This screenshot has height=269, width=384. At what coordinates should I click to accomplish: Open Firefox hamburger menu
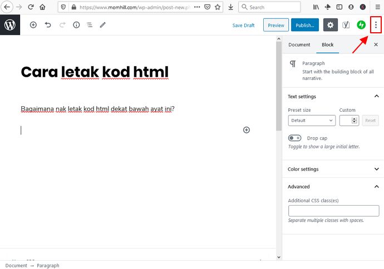point(378,7)
